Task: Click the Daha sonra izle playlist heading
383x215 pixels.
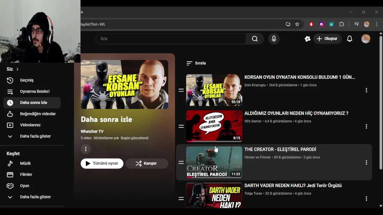Action: click(106, 119)
